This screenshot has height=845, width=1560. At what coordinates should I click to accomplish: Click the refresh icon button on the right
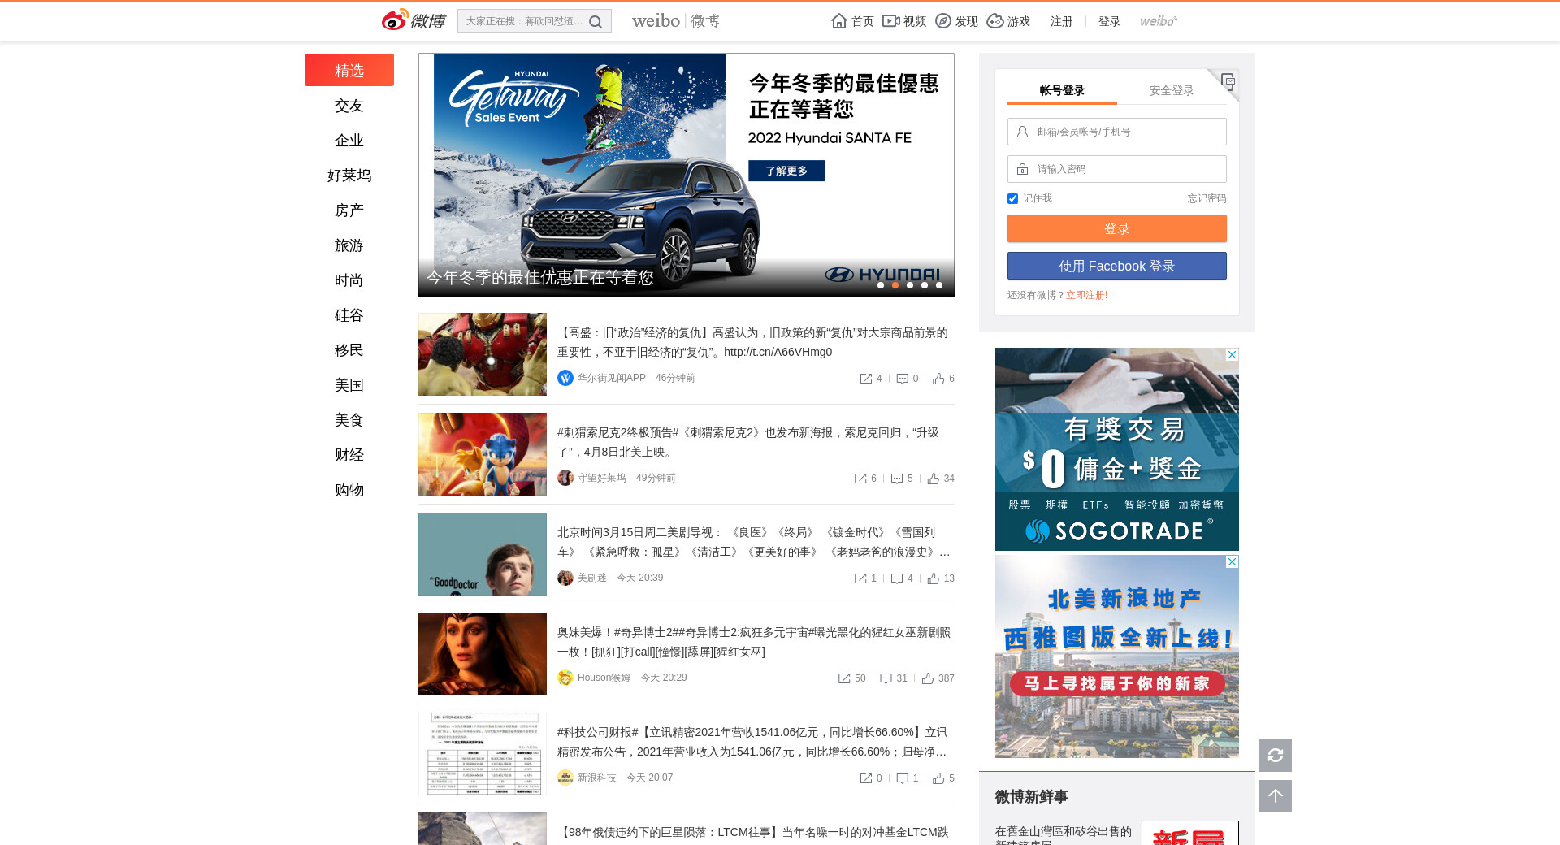(x=1275, y=756)
